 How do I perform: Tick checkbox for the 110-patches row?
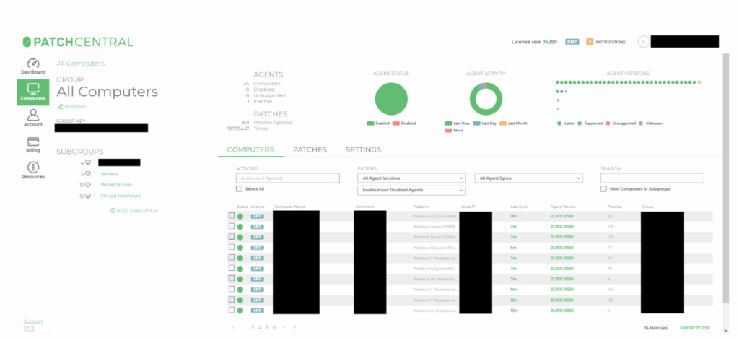(232, 257)
